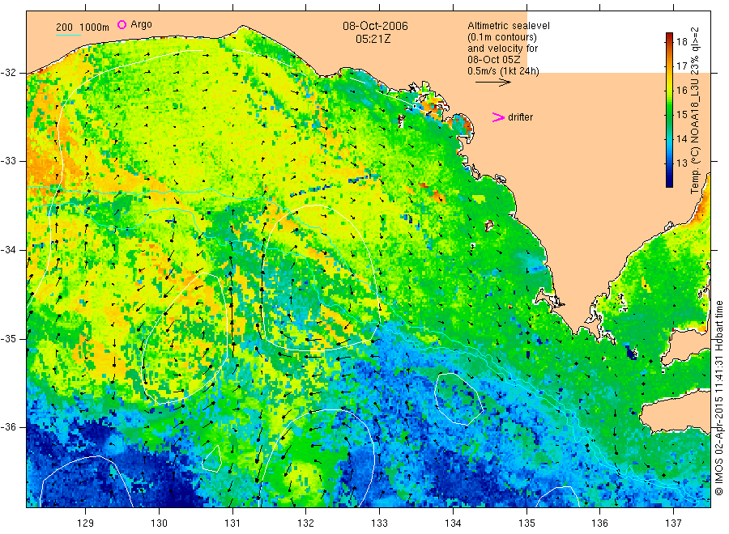This screenshot has height=534, width=729.
Task: Click the -32 latitude axis label
Action: click(9, 73)
